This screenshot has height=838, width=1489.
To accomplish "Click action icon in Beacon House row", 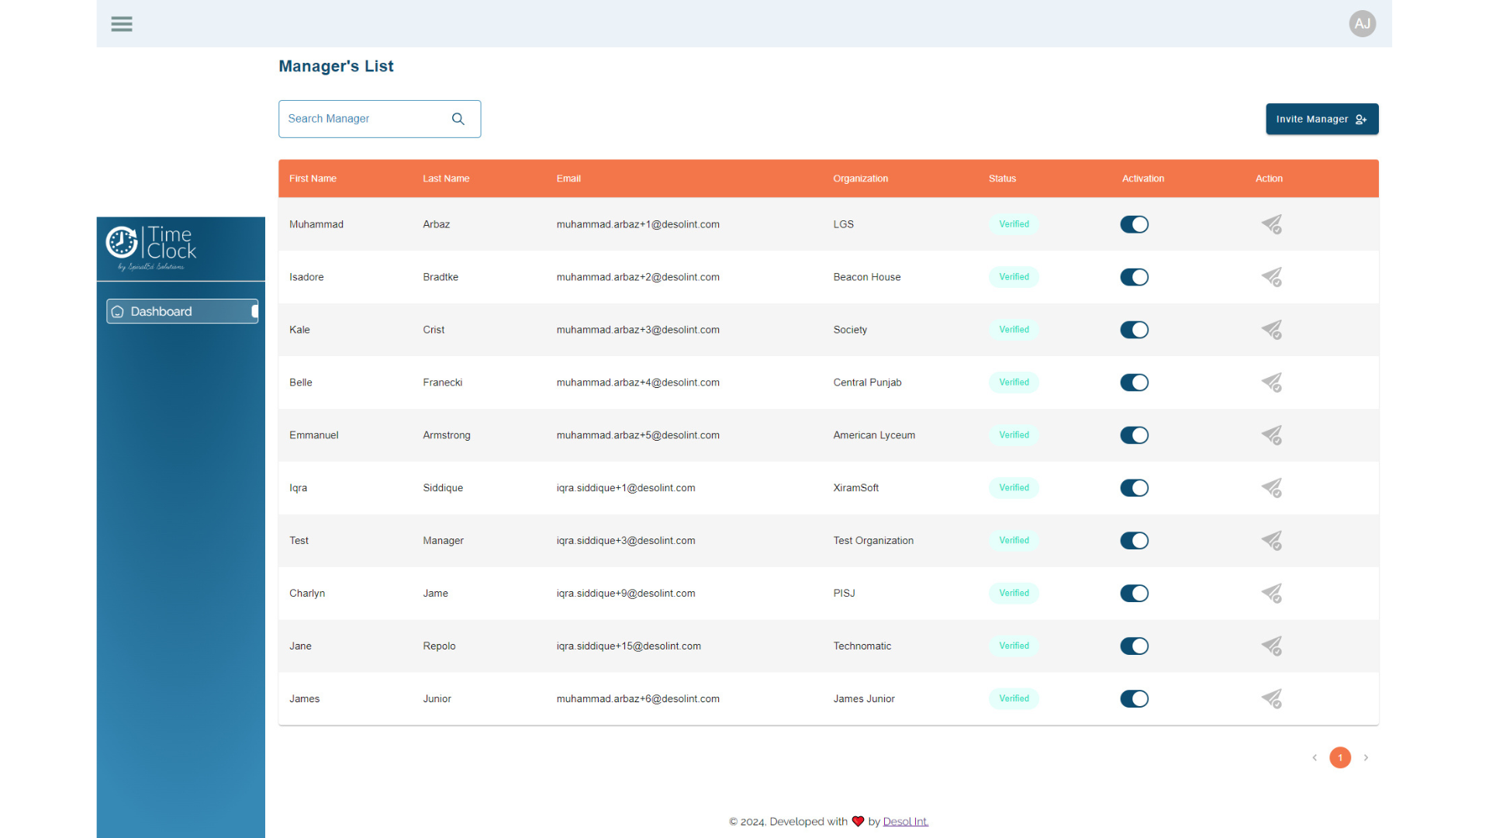I will coord(1271,277).
